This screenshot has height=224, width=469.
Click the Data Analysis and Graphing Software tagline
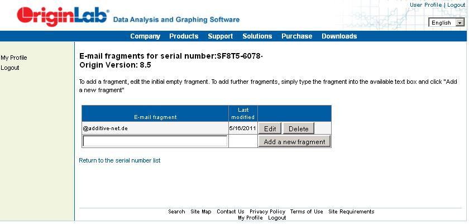176,20
